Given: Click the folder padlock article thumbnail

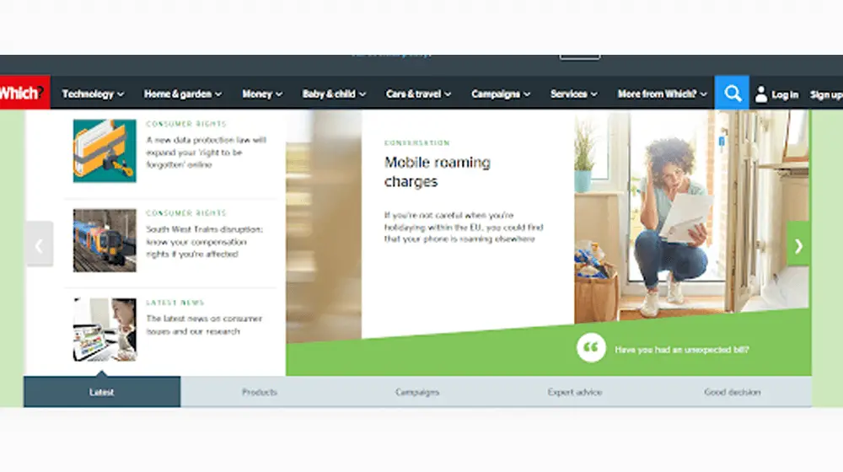Looking at the screenshot, I should coord(105,151).
